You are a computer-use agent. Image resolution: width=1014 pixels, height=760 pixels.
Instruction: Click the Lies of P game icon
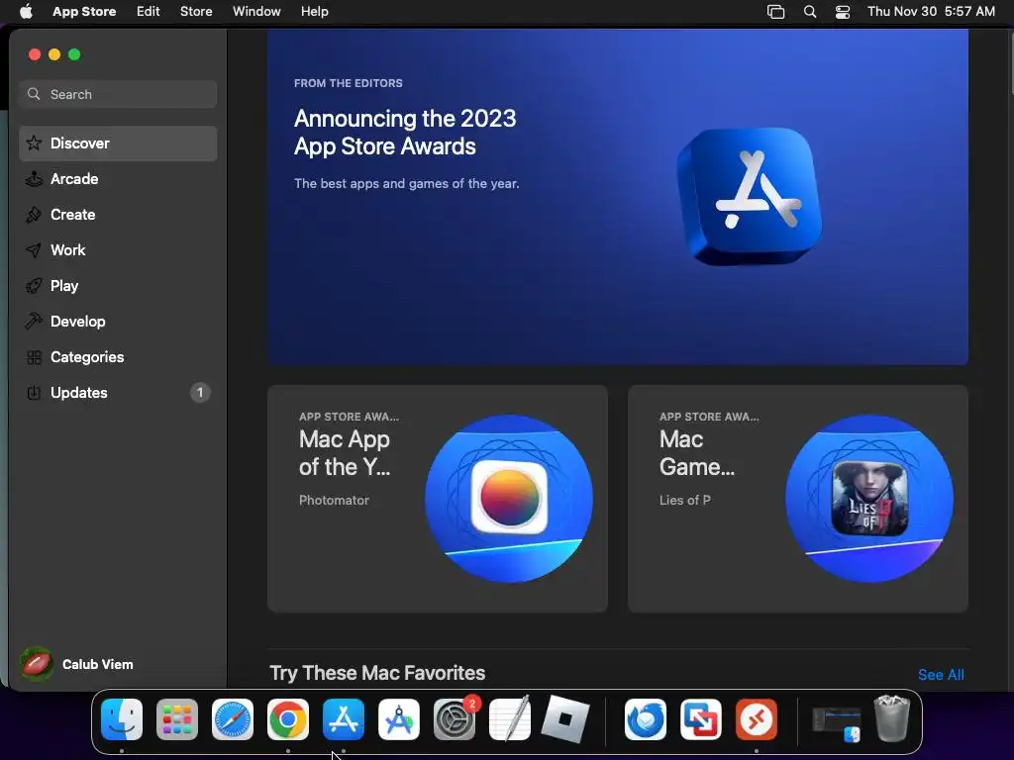[869, 499]
